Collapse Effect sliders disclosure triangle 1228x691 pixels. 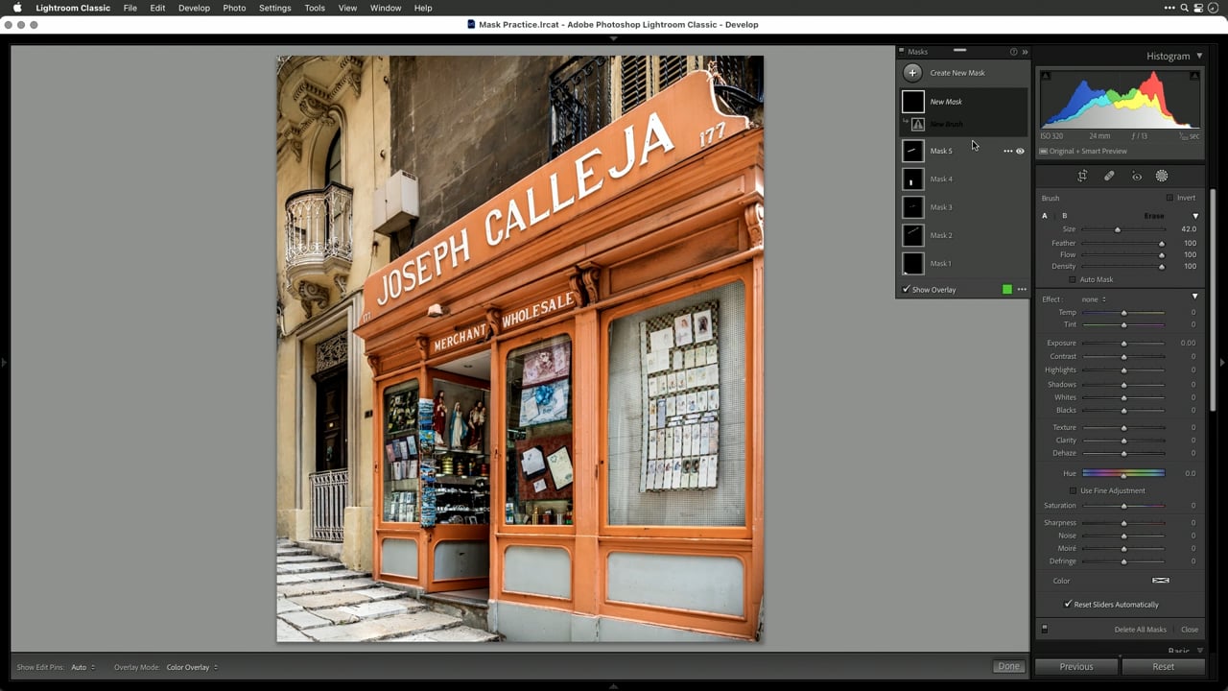(1195, 297)
